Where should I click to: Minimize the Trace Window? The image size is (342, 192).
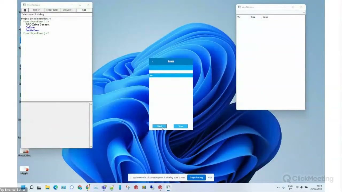tap(72, 5)
